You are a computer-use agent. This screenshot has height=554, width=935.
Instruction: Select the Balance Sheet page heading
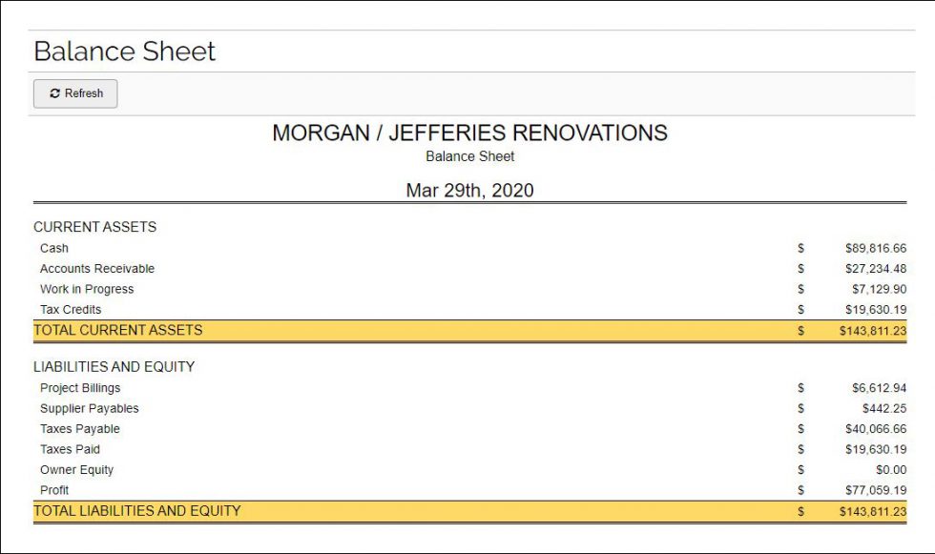click(x=125, y=51)
